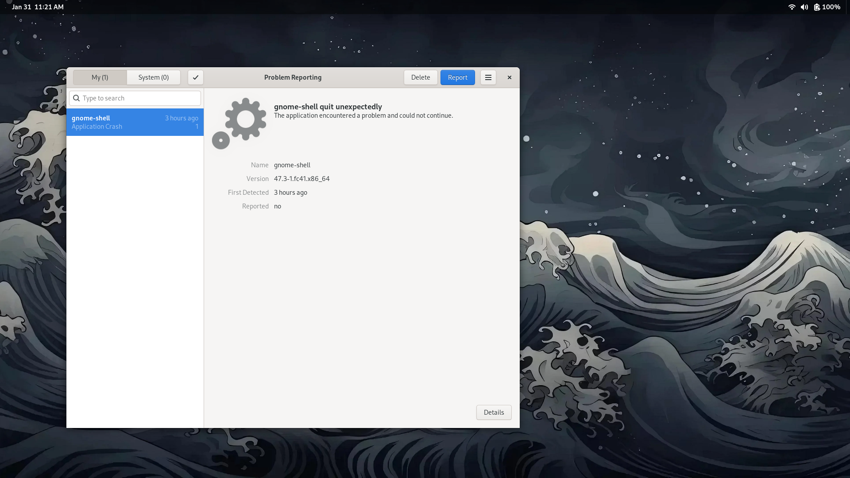Click the 'gnome-shell quit unexpectedly' heading
850x478 pixels.
pyautogui.click(x=328, y=107)
